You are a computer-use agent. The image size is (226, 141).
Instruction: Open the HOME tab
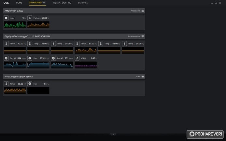coord(19,3)
